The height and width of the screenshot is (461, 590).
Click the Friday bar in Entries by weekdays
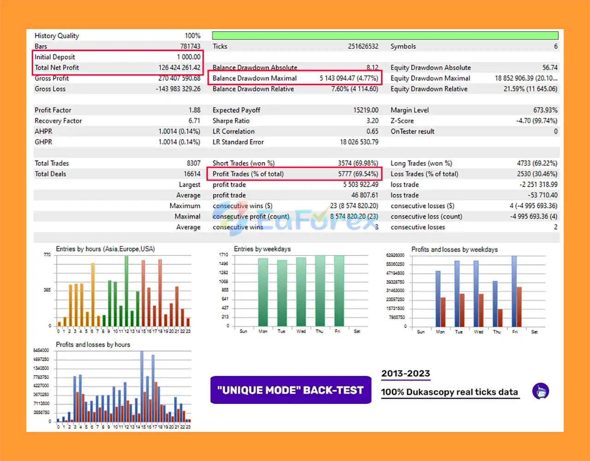pyautogui.click(x=339, y=291)
